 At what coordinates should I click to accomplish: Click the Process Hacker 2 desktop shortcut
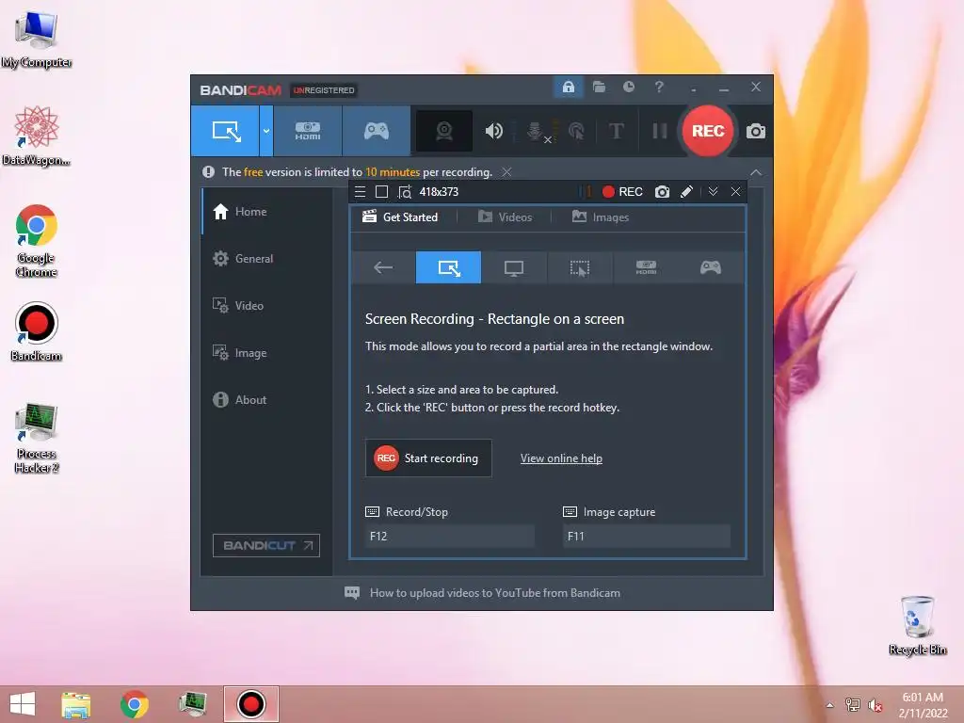click(x=37, y=439)
